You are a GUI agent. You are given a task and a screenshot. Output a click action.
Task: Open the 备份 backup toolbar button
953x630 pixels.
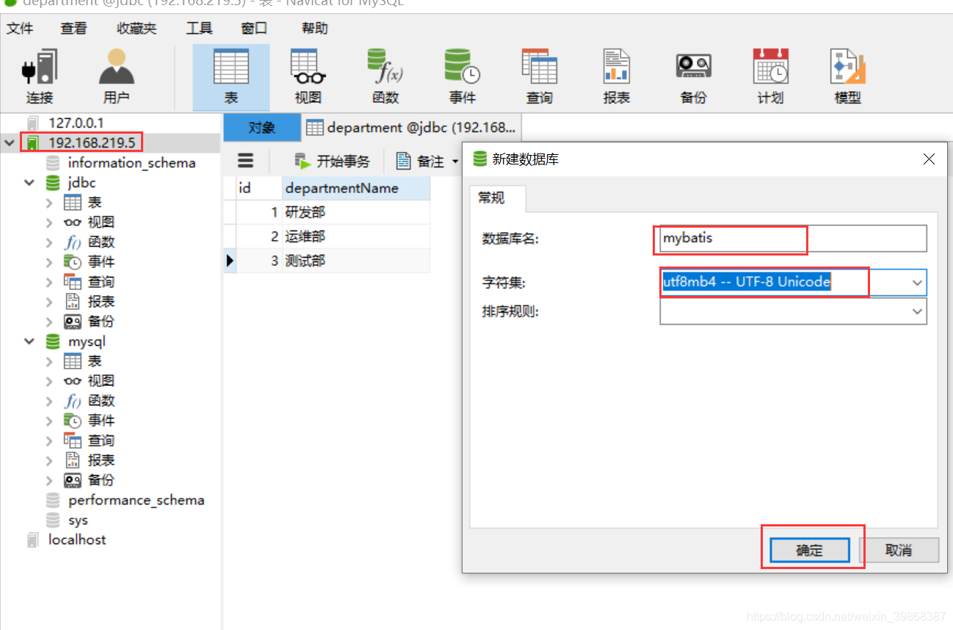pos(693,77)
